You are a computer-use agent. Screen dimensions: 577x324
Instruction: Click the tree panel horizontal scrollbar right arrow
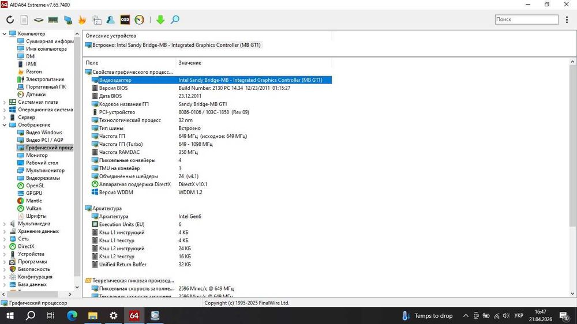tap(70, 294)
